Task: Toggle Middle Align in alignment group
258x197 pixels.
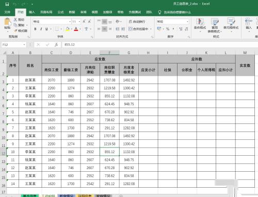Action: pos(104,22)
